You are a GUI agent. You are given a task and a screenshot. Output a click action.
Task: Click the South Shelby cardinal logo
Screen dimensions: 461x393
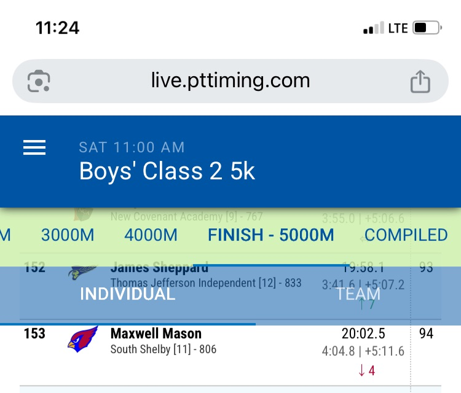point(82,340)
